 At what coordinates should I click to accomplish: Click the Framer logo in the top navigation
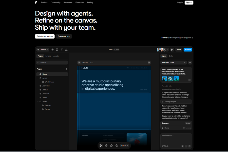(36, 3)
